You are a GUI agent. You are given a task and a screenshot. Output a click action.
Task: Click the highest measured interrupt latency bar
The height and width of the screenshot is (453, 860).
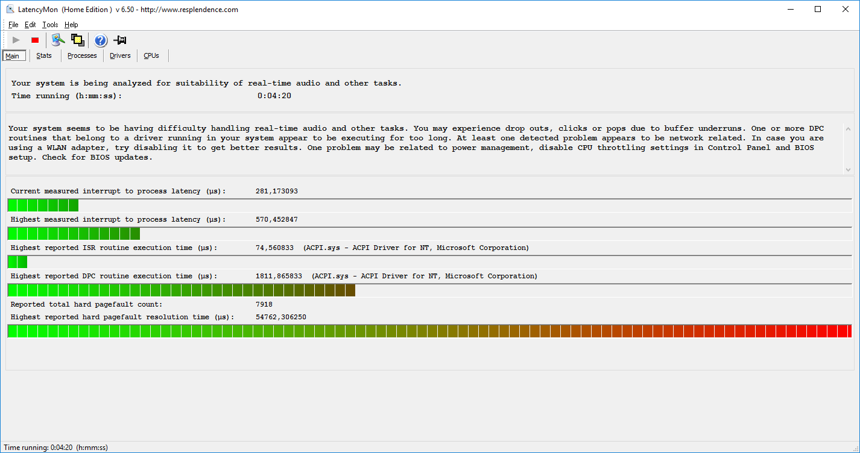(429, 234)
